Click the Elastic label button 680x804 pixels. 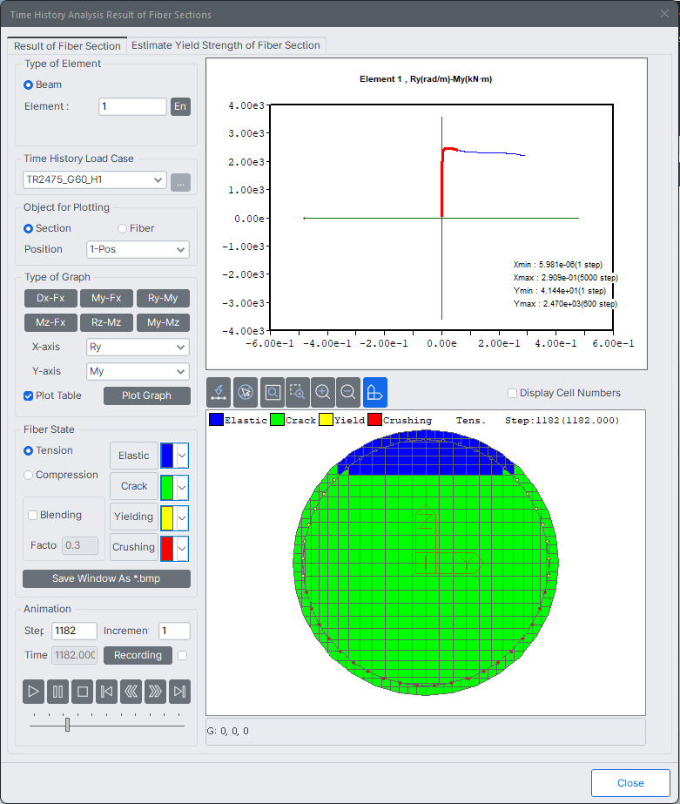134,456
